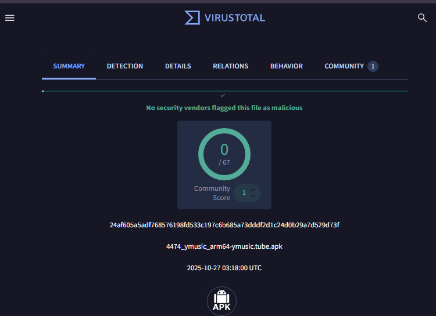Click the Community Score label
This screenshot has height=316, width=436.
click(212, 193)
